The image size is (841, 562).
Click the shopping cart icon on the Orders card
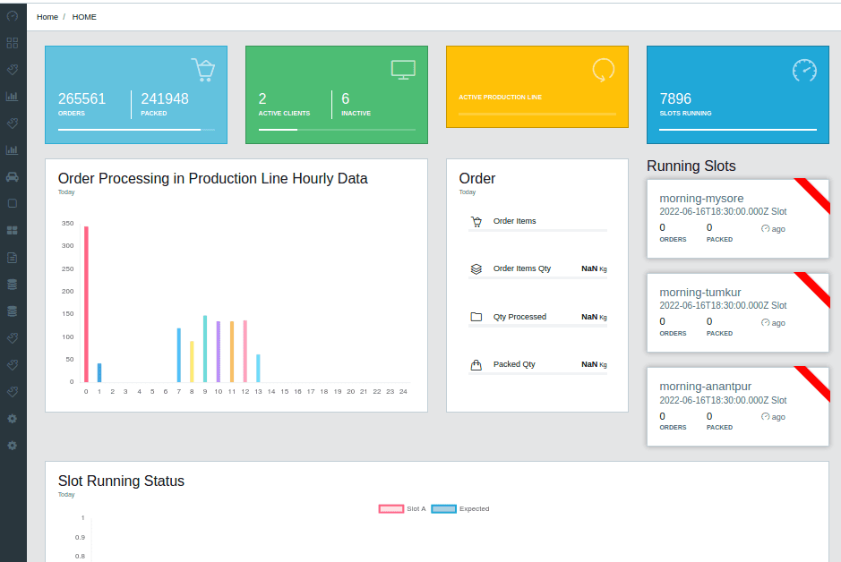(x=203, y=71)
